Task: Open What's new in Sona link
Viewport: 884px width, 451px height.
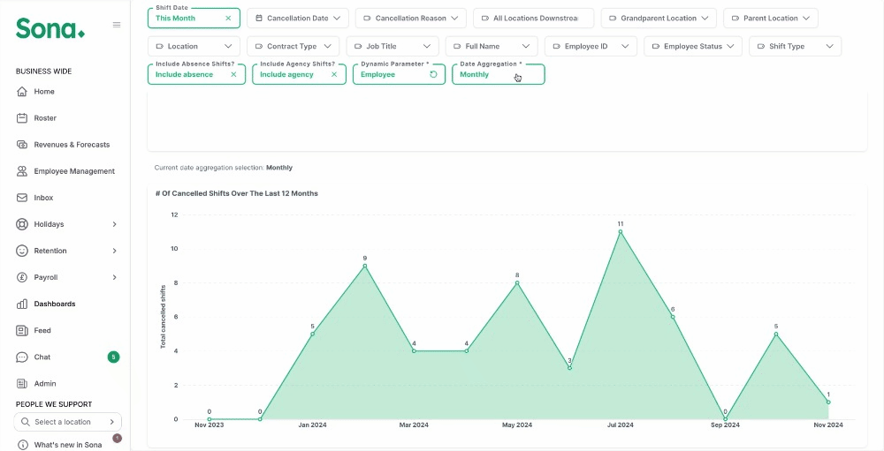Action: coord(68,445)
